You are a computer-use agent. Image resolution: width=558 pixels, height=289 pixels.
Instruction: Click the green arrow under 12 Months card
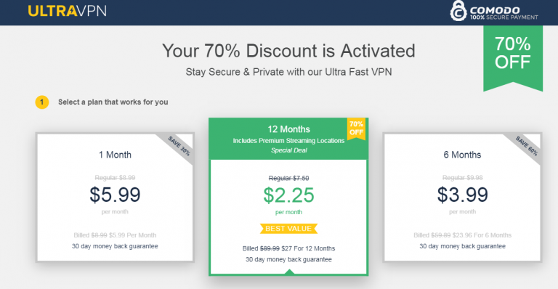290,272
